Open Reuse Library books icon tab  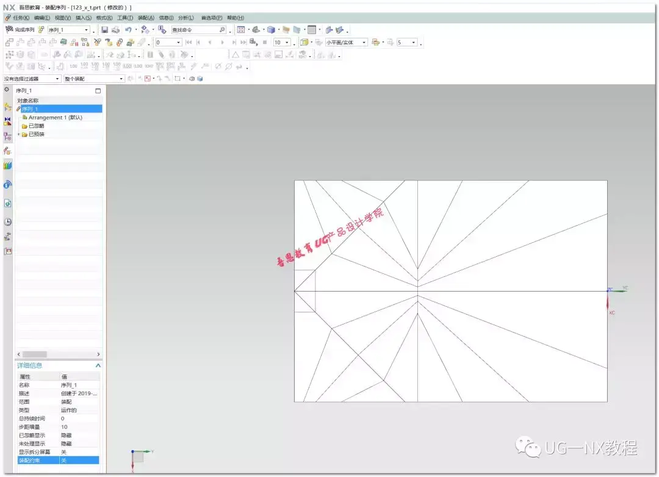7,165
